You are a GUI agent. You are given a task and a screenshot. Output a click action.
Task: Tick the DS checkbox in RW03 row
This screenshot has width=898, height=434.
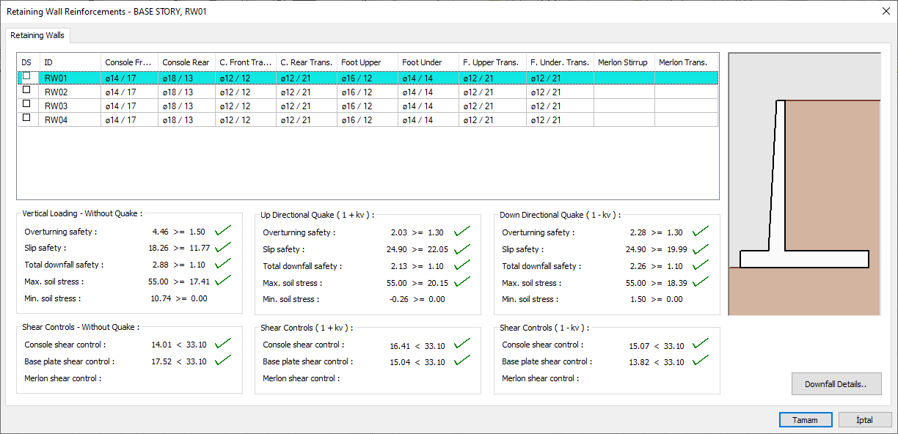point(26,104)
